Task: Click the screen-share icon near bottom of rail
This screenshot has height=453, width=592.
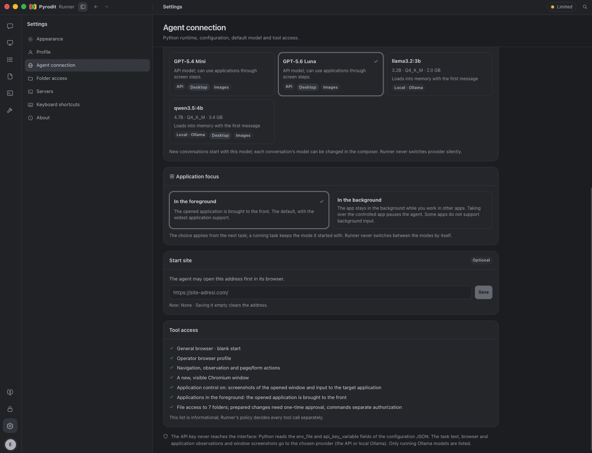Action: [x=10, y=392]
